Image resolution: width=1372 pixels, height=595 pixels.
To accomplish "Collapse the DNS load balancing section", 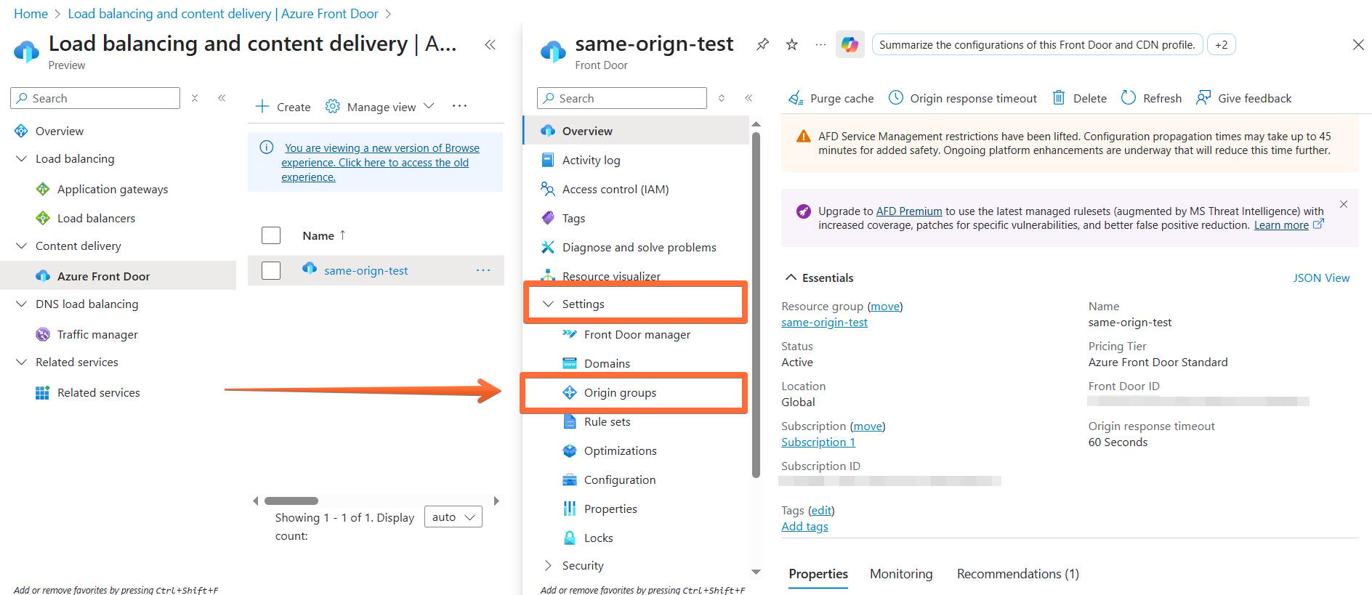I will [x=21, y=304].
